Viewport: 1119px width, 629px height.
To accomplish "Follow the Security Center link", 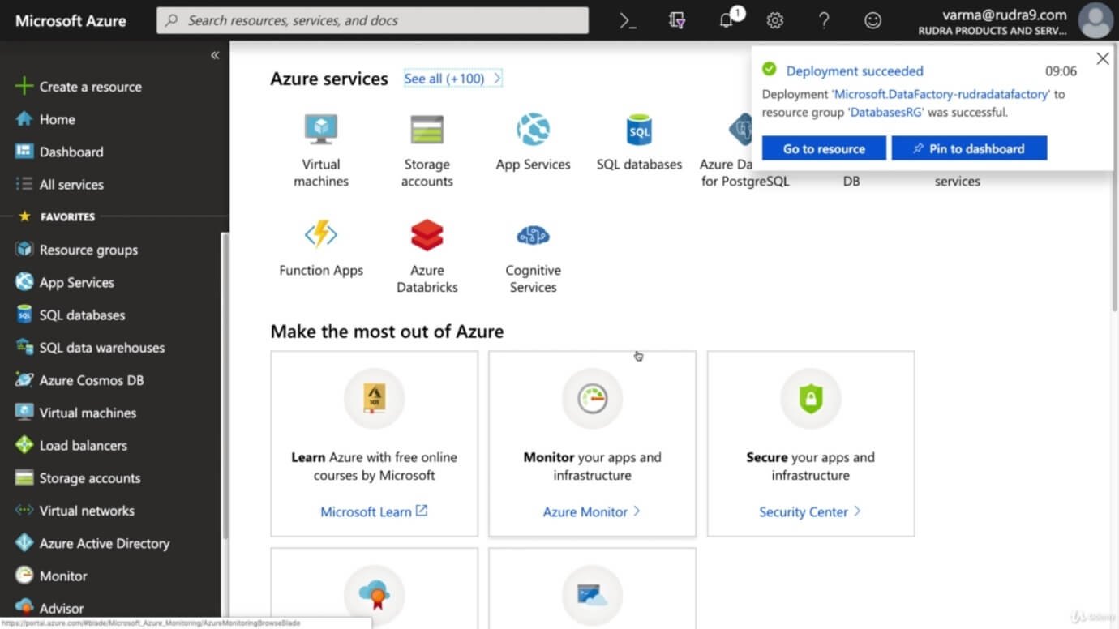I will point(811,511).
